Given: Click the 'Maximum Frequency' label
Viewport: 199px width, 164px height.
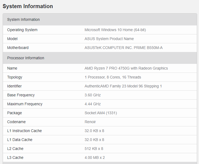Looking at the screenshot, I should click(x=25, y=104).
